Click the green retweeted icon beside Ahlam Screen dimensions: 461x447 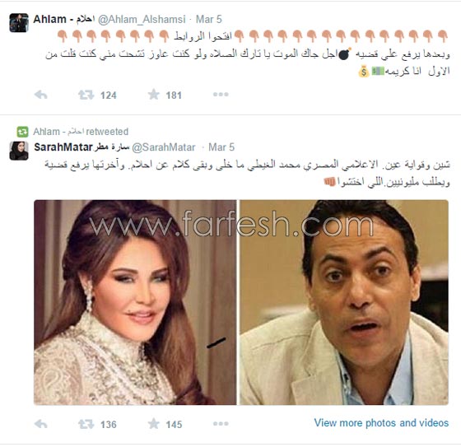[22, 132]
